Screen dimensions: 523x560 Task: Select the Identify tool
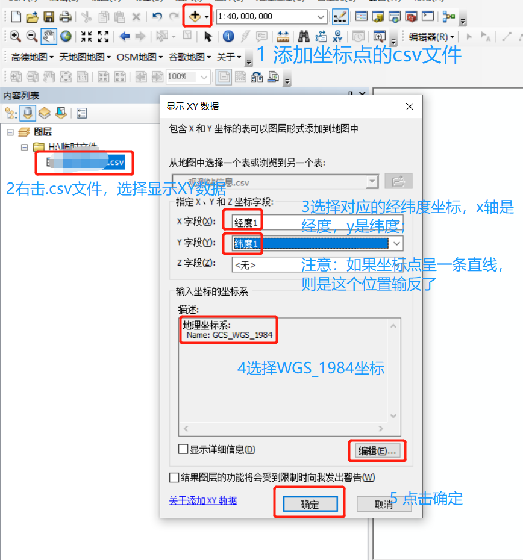click(228, 36)
